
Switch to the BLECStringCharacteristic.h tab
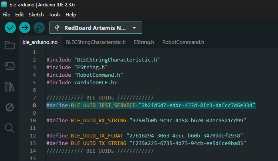click(95, 42)
